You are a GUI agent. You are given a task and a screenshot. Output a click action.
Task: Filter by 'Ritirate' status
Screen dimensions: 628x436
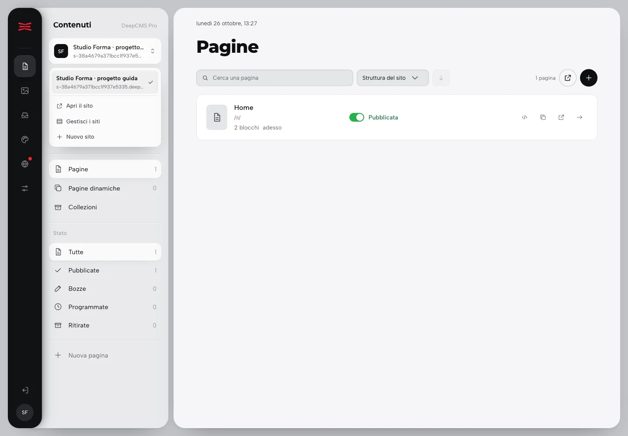pyautogui.click(x=105, y=325)
